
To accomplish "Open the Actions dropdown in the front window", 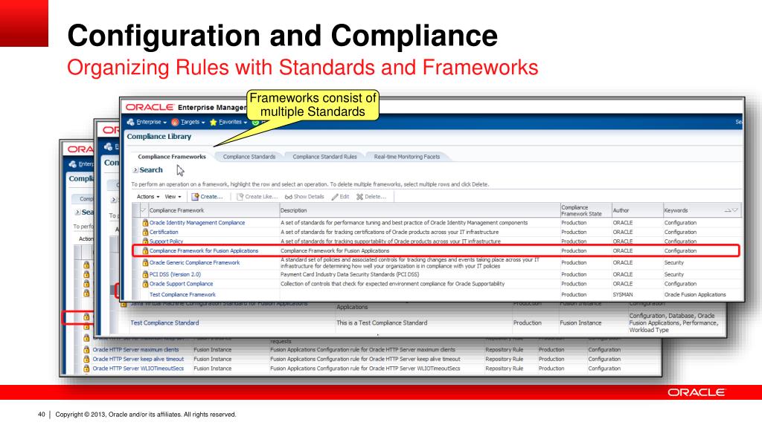I will [148, 196].
